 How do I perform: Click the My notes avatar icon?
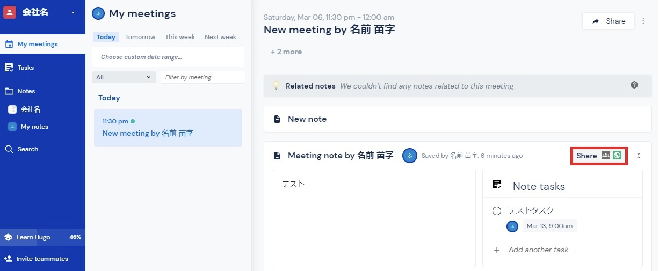pyautogui.click(x=12, y=127)
